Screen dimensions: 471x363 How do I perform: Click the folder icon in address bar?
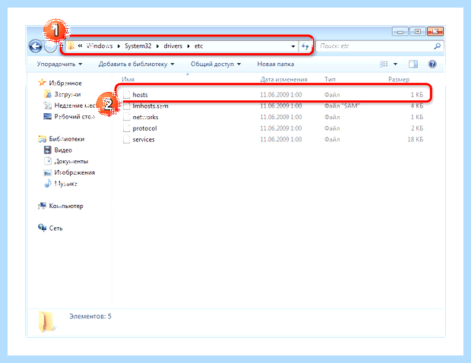(71, 46)
